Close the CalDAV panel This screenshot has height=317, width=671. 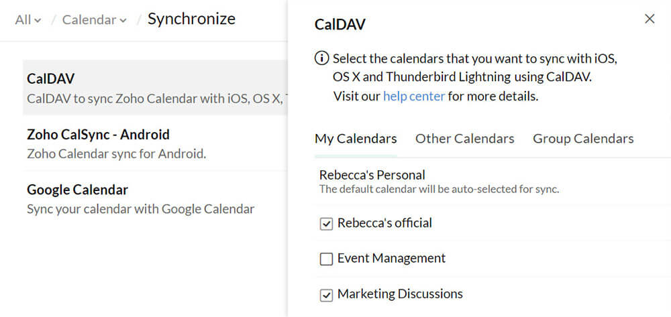tap(650, 19)
